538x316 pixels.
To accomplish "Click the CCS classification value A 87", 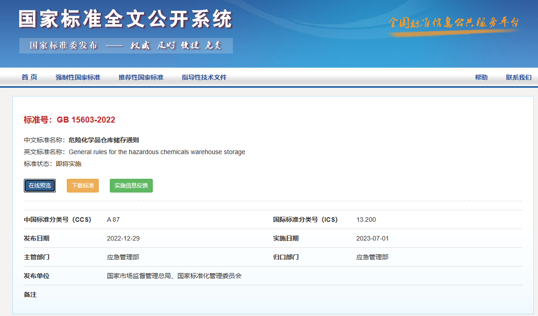I will click(x=113, y=220).
